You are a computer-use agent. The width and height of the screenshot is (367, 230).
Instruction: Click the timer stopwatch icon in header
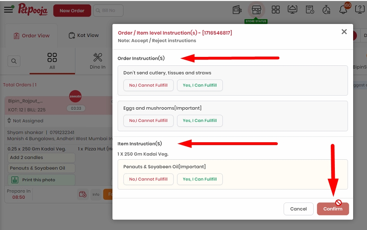pyautogui.click(x=326, y=10)
